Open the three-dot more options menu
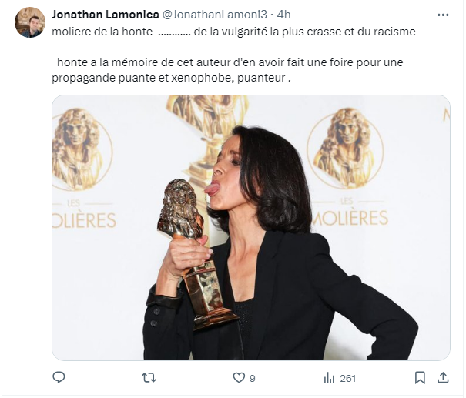This screenshot has width=466, height=398. [x=443, y=15]
